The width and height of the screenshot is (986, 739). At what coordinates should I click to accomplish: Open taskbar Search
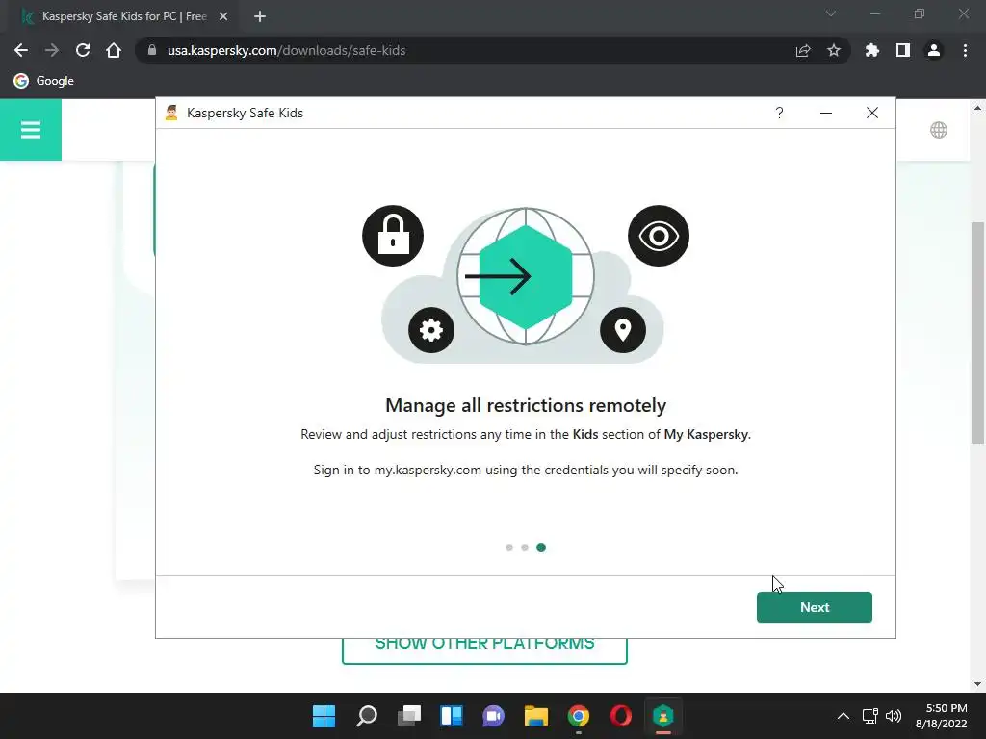coord(367,716)
